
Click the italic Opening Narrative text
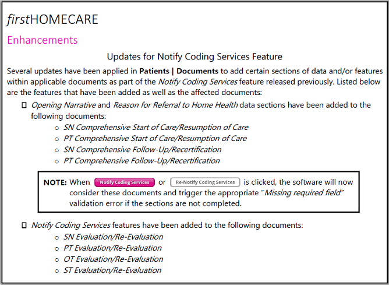tap(62, 105)
